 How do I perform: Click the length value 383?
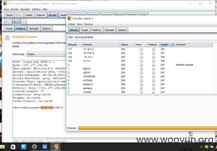(162, 49)
